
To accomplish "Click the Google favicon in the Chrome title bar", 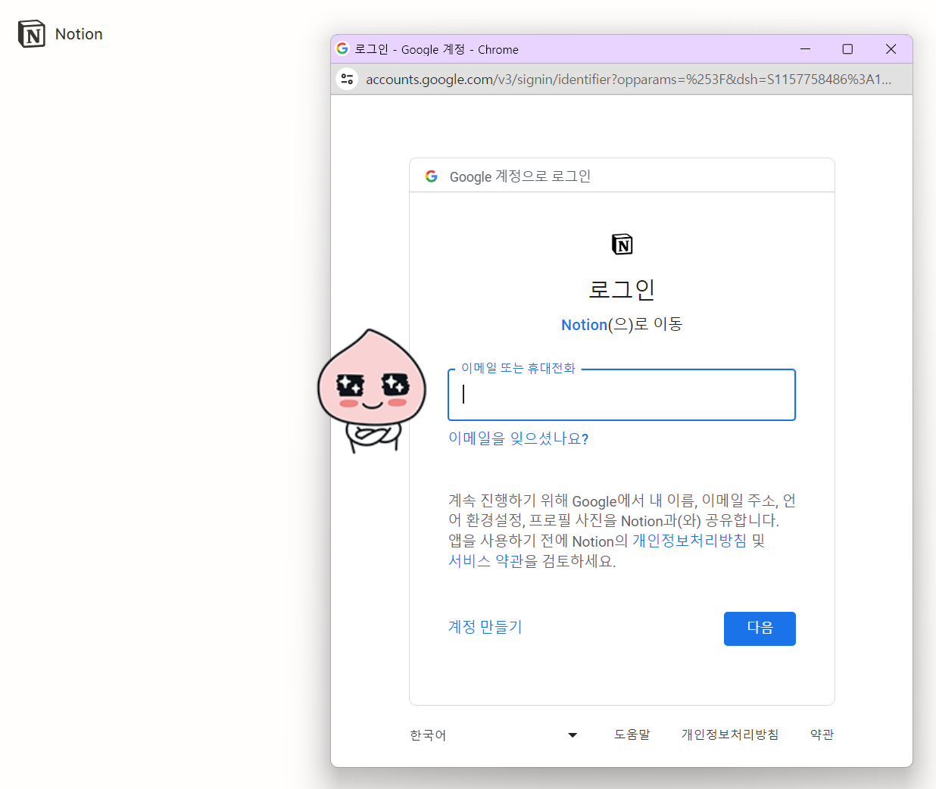I will tap(342, 48).
